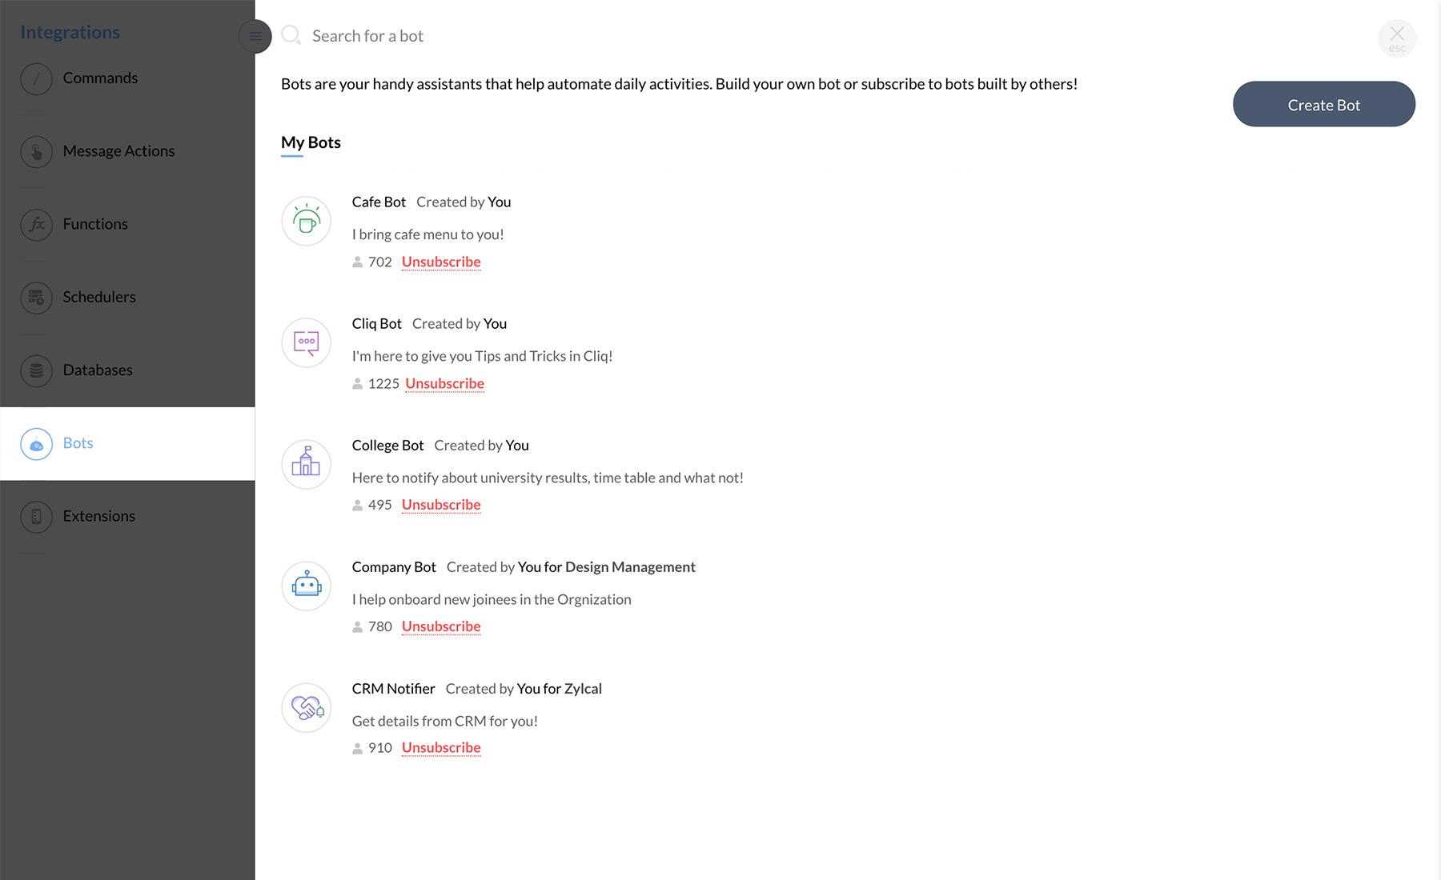Screen dimensions: 1441x880
Task: Open the CRM Notifier handshake avatar
Action: tap(306, 707)
